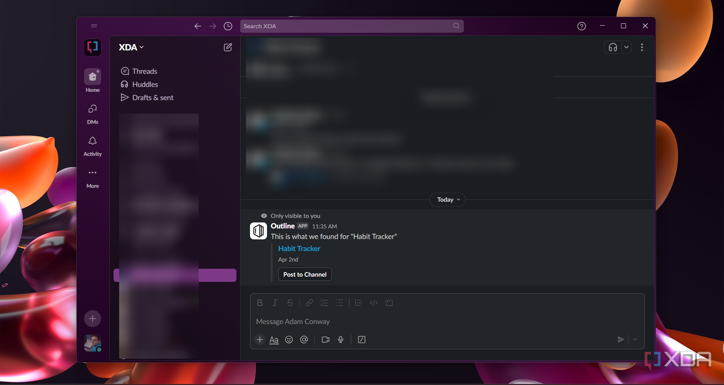This screenshot has height=385, width=724.
Task: Toggle bulleted list formatting
Action: 340,303
